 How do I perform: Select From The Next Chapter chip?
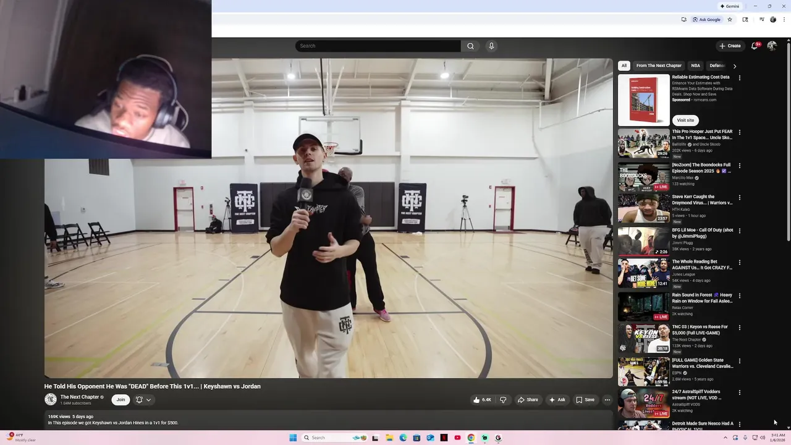coord(659,66)
